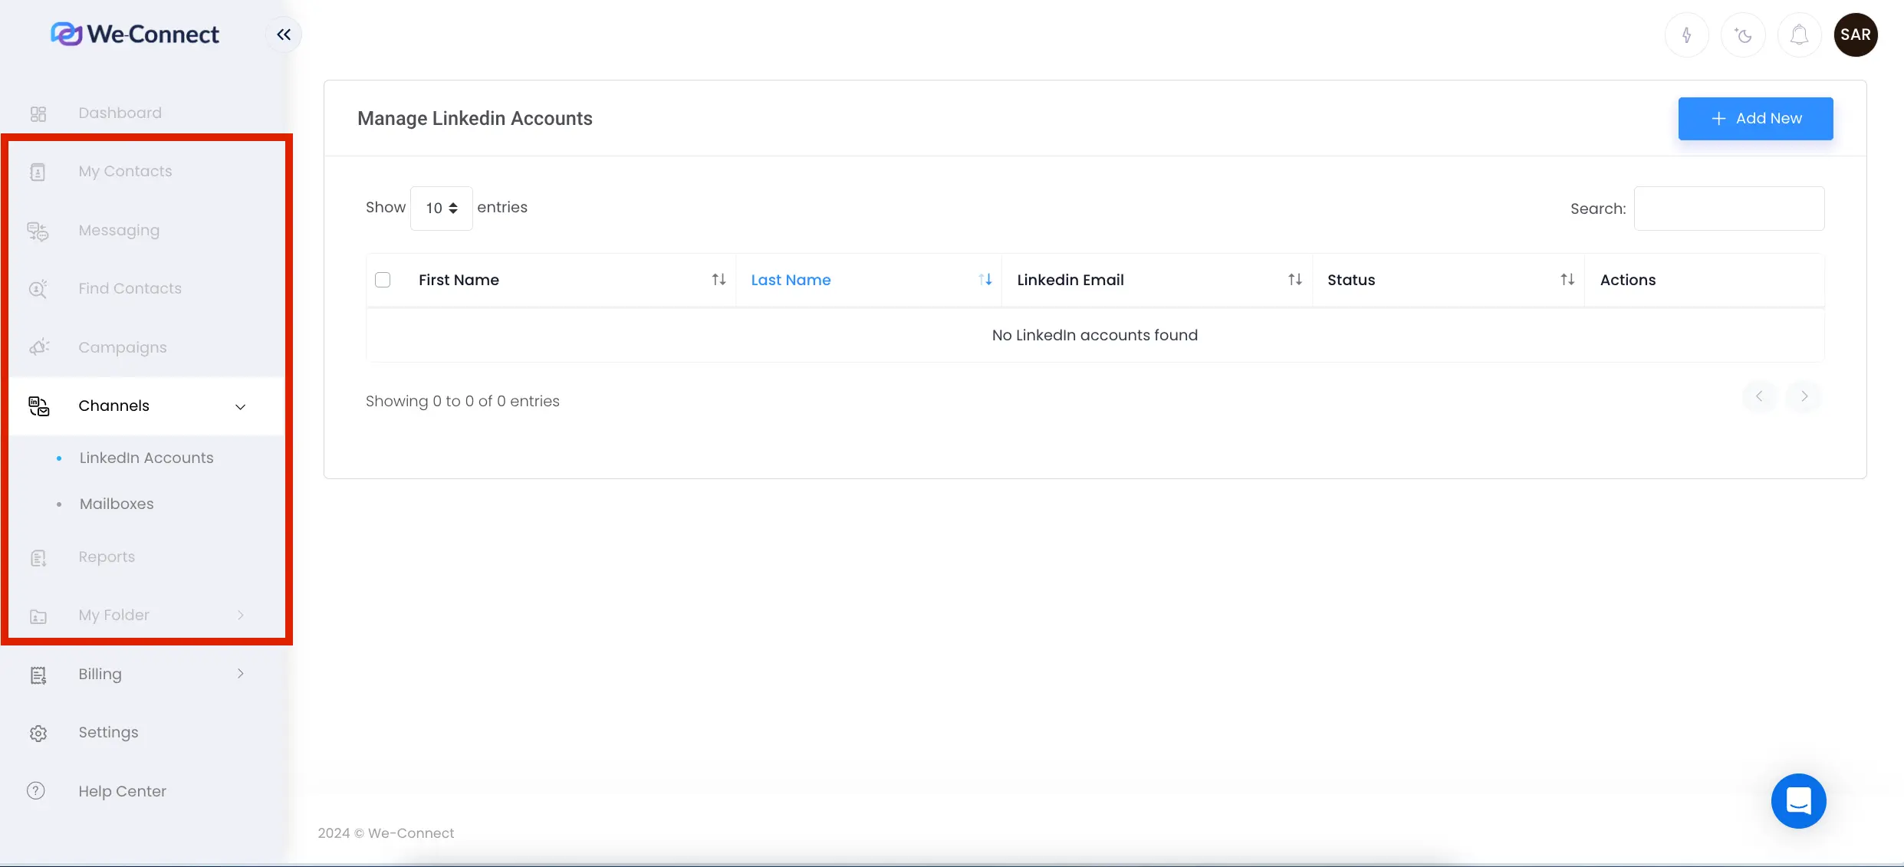Click the Add New button

1755,119
